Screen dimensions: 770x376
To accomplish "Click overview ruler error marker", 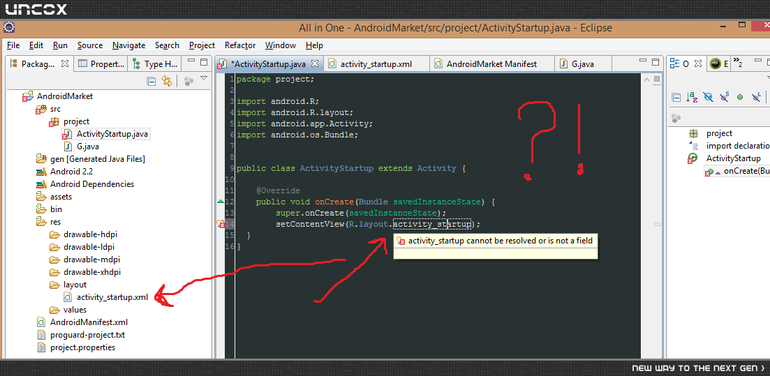I will pyautogui.click(x=657, y=224).
